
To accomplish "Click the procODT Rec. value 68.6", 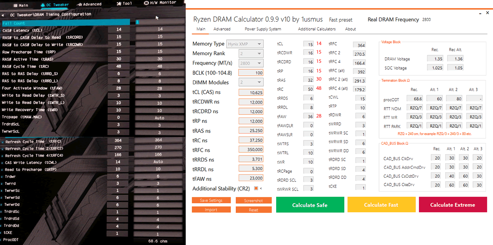I will click(415, 99).
